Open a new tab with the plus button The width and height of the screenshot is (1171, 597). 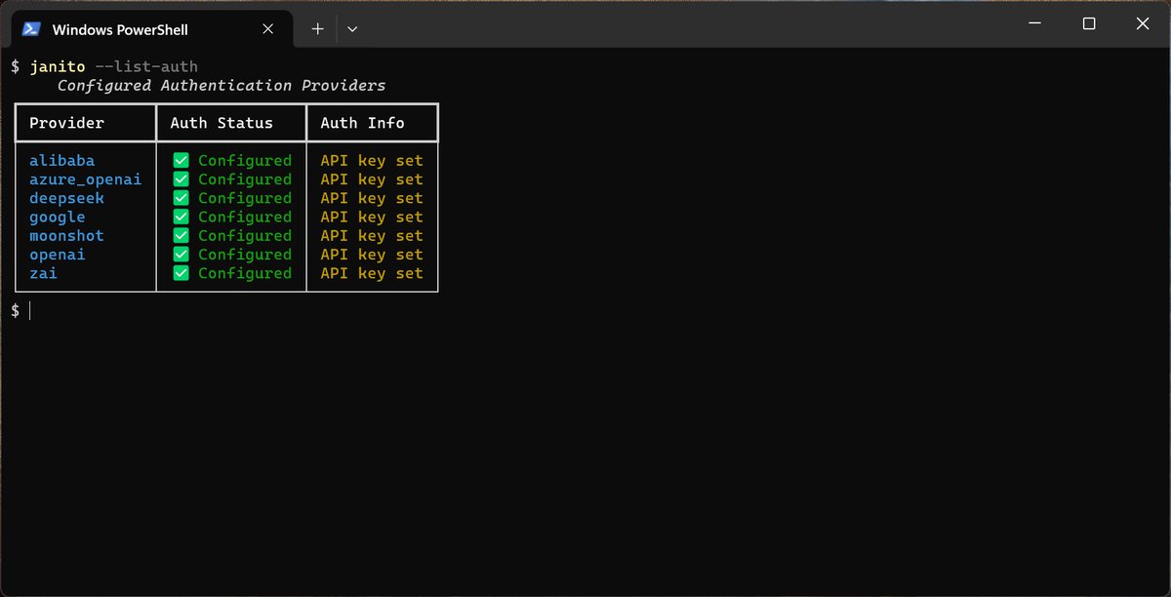(x=317, y=29)
